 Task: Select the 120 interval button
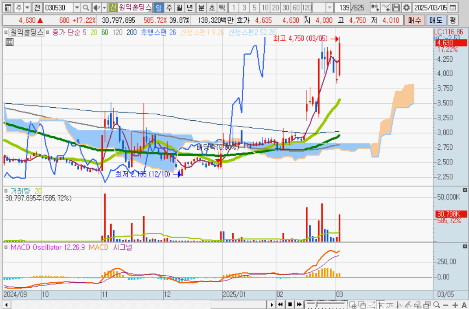pos(307,7)
